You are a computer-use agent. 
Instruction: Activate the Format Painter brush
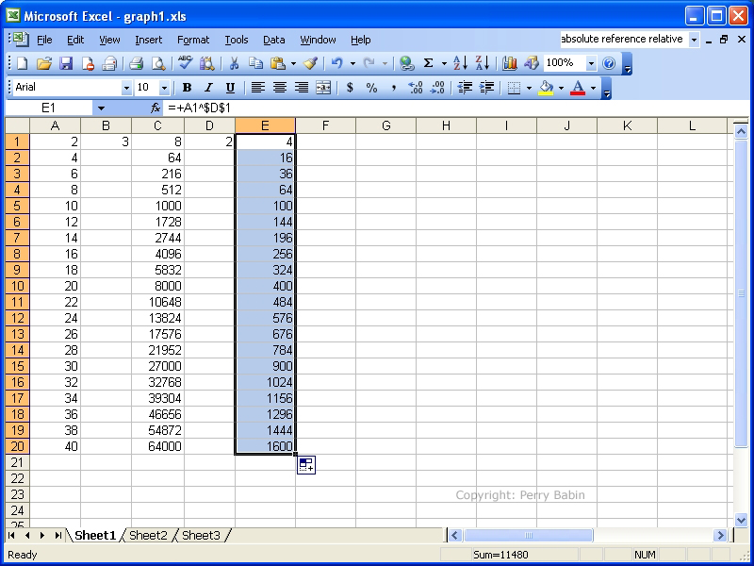311,63
